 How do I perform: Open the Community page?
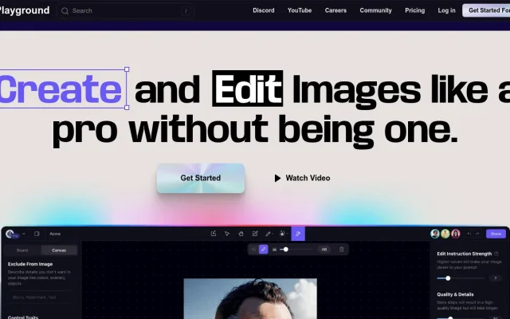(x=375, y=10)
